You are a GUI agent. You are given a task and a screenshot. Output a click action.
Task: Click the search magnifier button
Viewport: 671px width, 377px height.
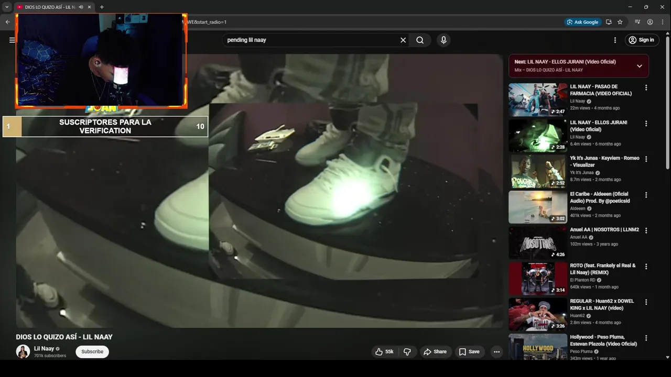tap(420, 40)
